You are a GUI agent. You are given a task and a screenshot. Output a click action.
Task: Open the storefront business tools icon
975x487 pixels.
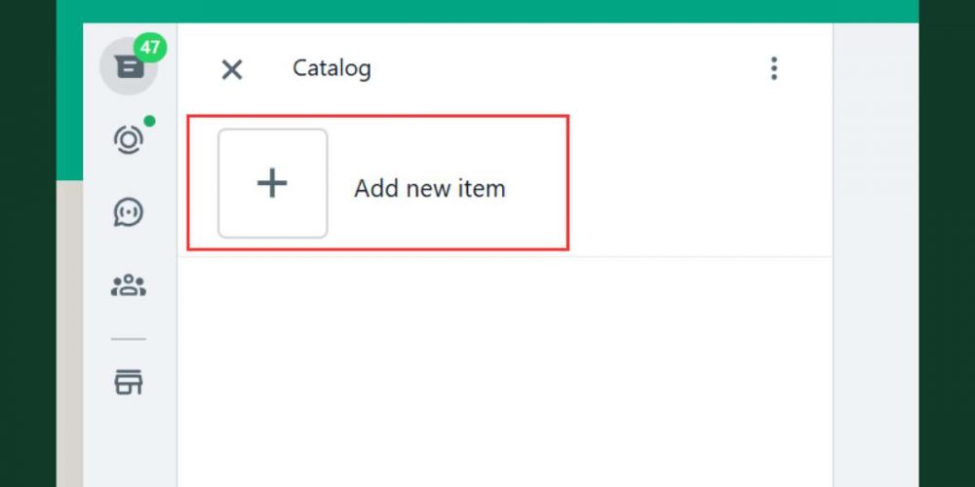pos(129,382)
